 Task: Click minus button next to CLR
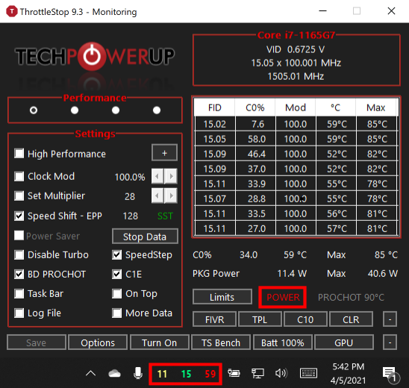pos(390,319)
